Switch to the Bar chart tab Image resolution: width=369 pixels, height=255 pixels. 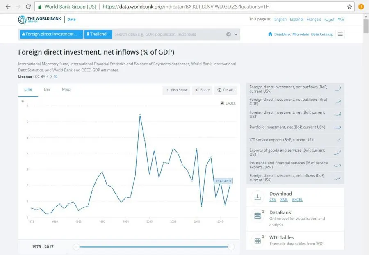47,89
